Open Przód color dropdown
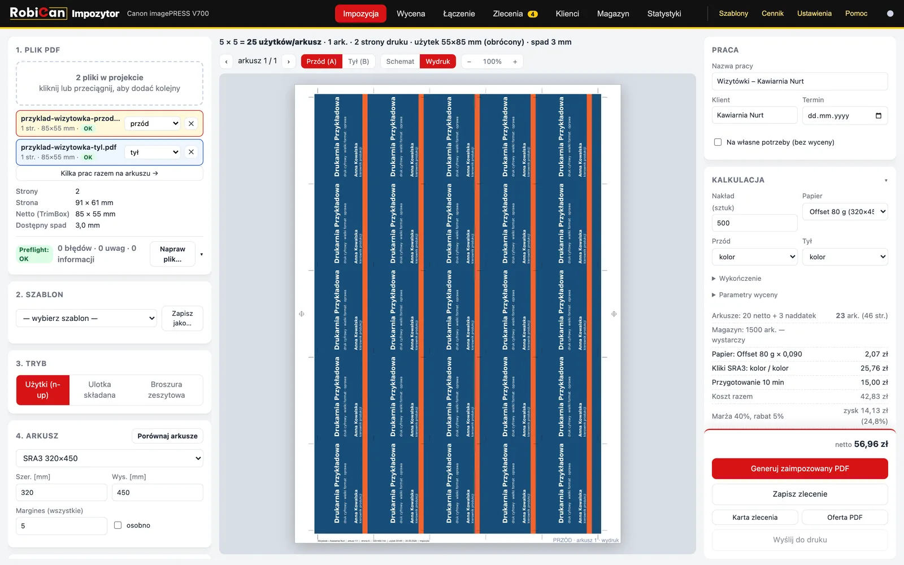 755,257
